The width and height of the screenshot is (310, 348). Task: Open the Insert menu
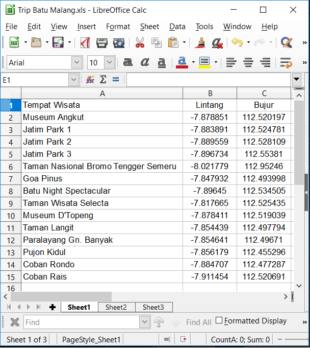(87, 27)
